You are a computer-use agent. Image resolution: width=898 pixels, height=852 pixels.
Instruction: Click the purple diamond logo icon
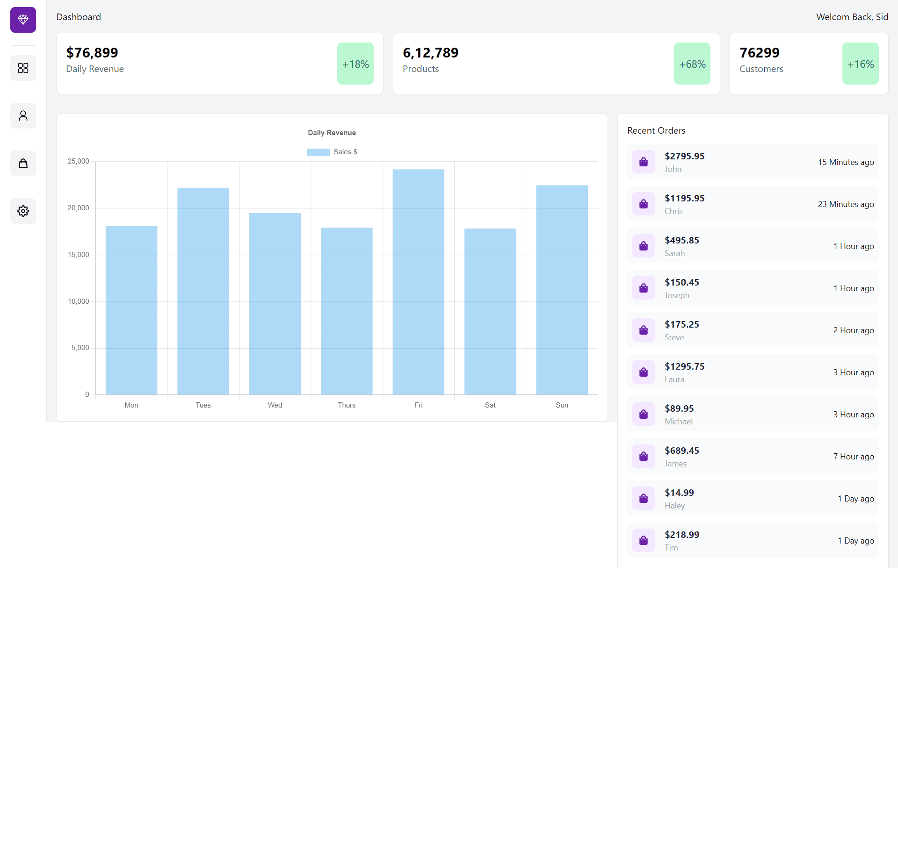pyautogui.click(x=23, y=20)
